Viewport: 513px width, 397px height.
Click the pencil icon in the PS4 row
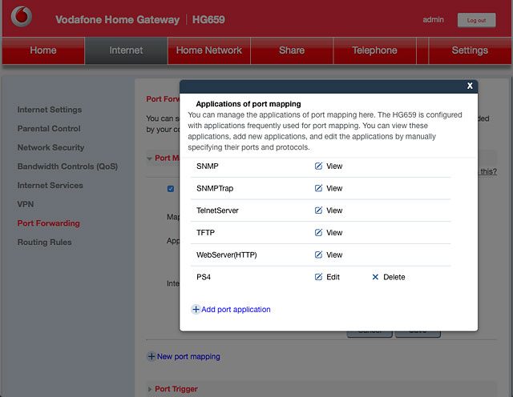click(x=318, y=277)
